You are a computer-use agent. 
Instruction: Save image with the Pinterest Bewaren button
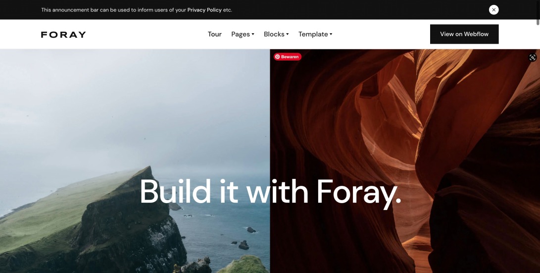coord(288,57)
